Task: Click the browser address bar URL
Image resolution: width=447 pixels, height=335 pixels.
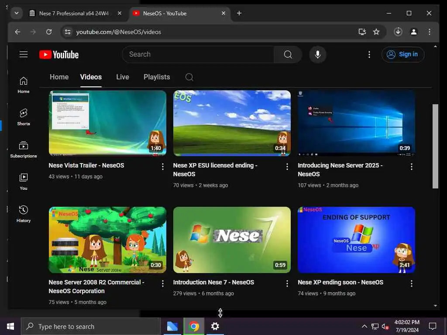Action: coord(119,32)
